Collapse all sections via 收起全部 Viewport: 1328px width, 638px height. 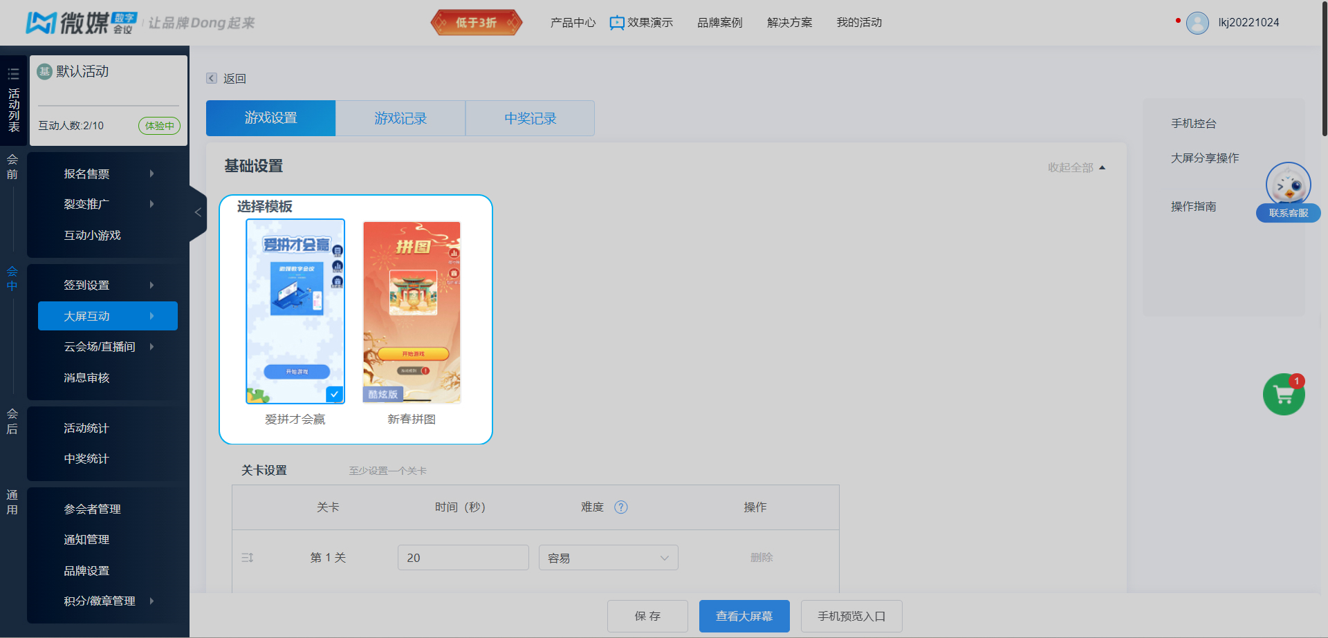pos(1076,167)
